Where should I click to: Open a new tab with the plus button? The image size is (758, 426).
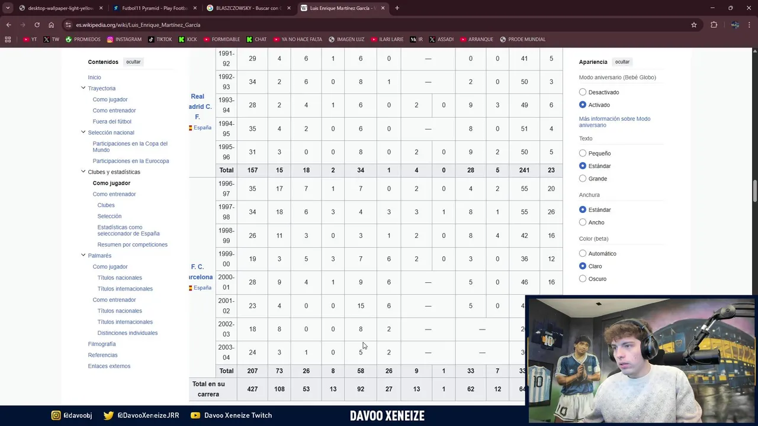(397, 8)
